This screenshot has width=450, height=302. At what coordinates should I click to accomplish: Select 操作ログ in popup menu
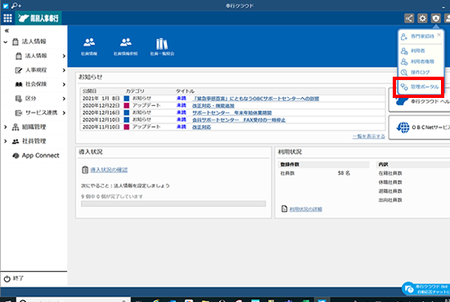coord(420,72)
